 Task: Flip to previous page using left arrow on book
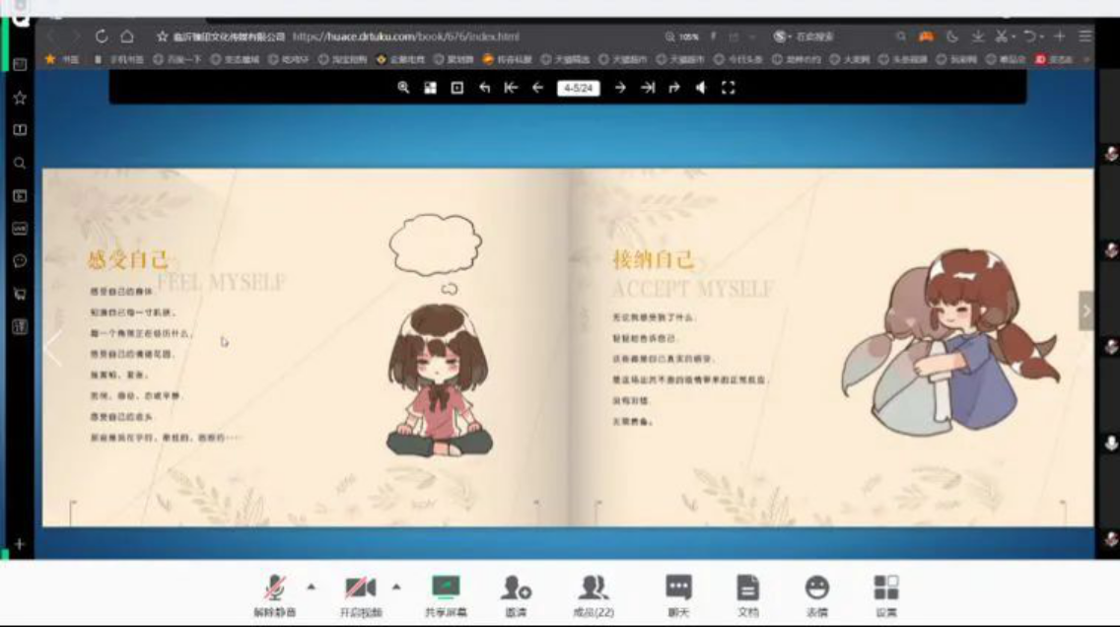pos(53,347)
